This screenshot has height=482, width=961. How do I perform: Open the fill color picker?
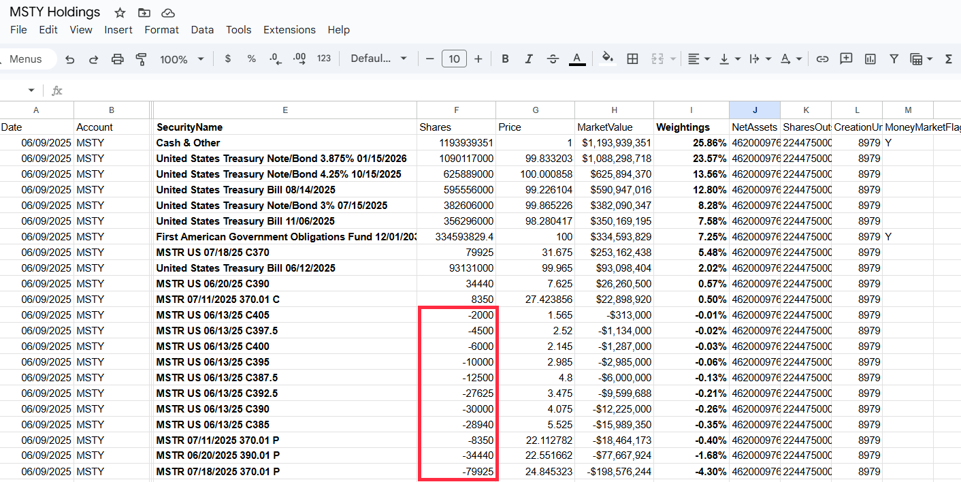point(608,59)
